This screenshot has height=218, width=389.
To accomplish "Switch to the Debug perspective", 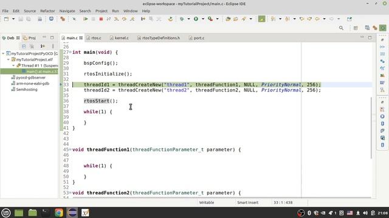I will coord(383,28).
